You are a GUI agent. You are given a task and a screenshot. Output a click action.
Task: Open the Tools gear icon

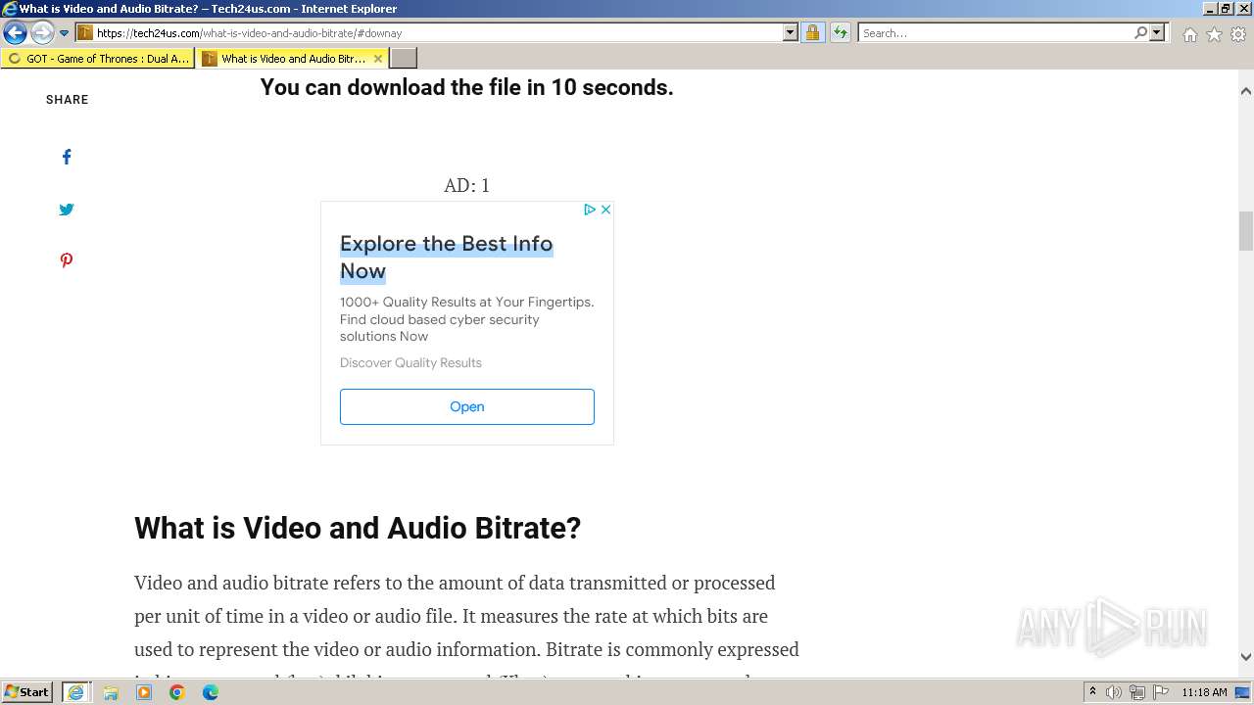click(1238, 34)
